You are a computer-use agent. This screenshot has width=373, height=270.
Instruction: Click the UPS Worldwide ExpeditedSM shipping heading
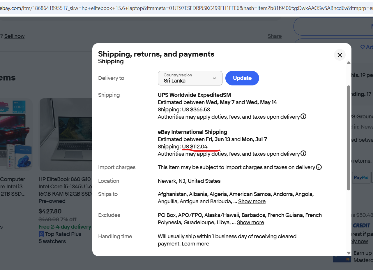[x=195, y=95]
